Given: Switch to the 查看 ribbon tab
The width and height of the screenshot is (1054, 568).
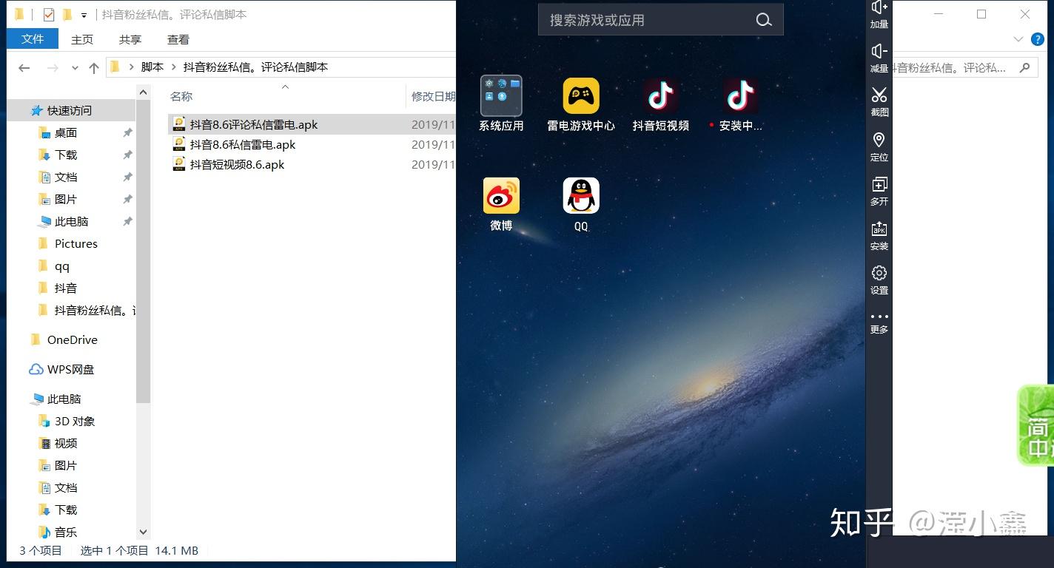Looking at the screenshot, I should point(178,39).
